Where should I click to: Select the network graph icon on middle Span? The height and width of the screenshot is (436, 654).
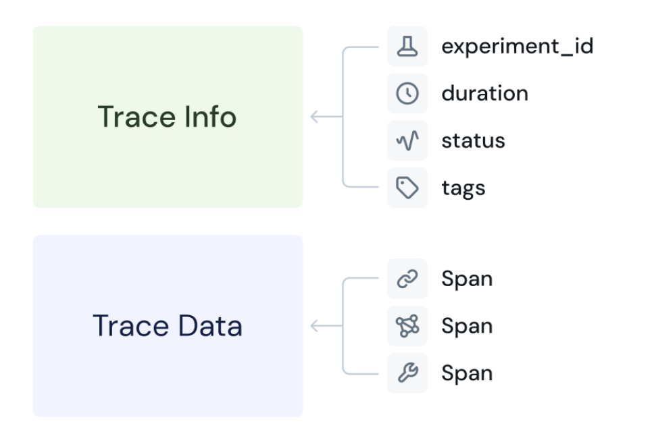pos(407,326)
